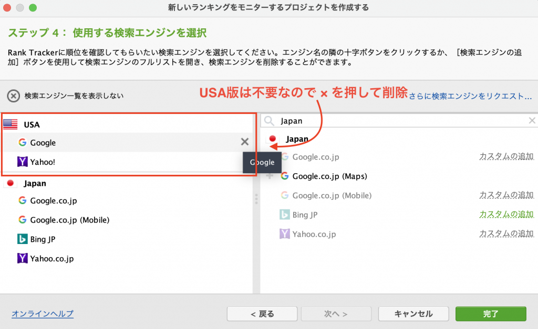Open green カスタムの追加 for Bing JP
This screenshot has height=329, width=538.
coord(506,214)
